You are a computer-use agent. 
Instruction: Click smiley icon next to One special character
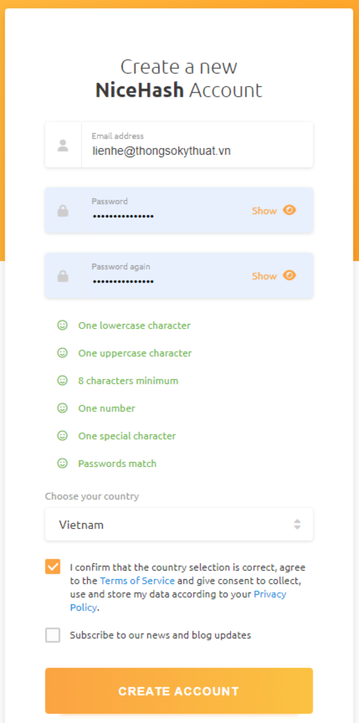[62, 436]
